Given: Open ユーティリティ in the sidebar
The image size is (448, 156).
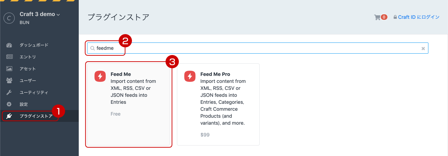Looking at the screenshot, I should pyautogui.click(x=34, y=93).
